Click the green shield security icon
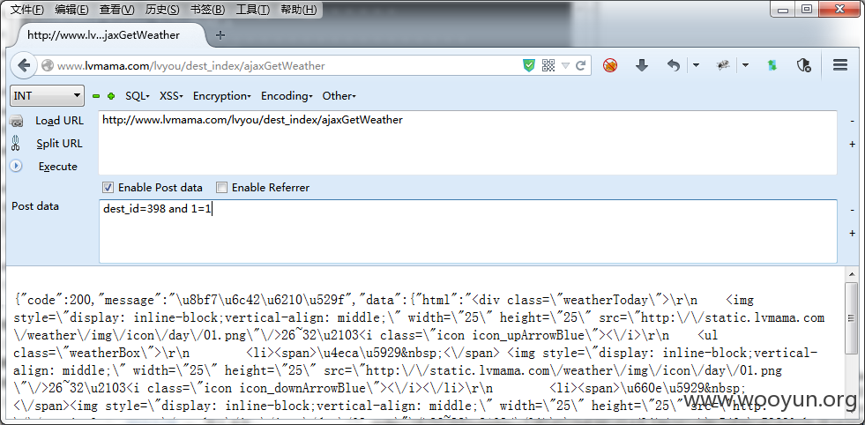Screen dimensions: 865x425 click(528, 65)
